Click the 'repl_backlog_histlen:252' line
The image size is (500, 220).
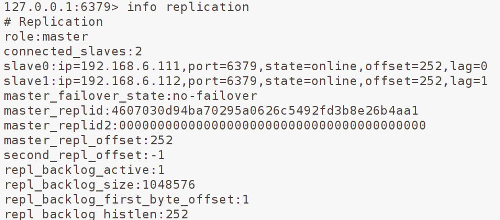point(96,214)
